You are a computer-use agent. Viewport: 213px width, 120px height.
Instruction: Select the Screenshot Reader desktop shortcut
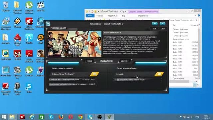(6, 89)
